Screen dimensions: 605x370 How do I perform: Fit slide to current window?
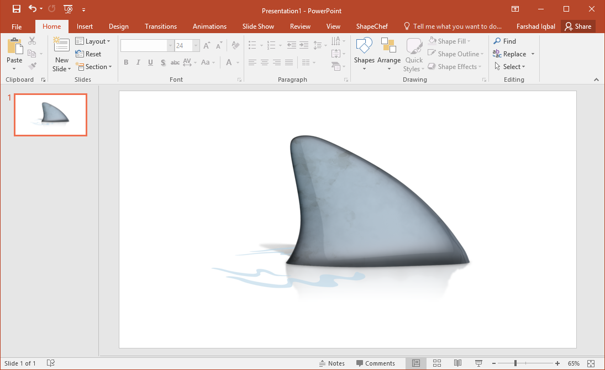coord(591,363)
